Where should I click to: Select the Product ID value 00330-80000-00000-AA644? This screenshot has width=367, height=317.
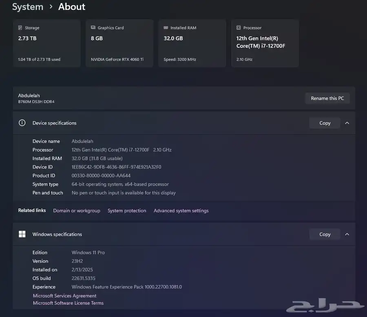tap(101, 175)
